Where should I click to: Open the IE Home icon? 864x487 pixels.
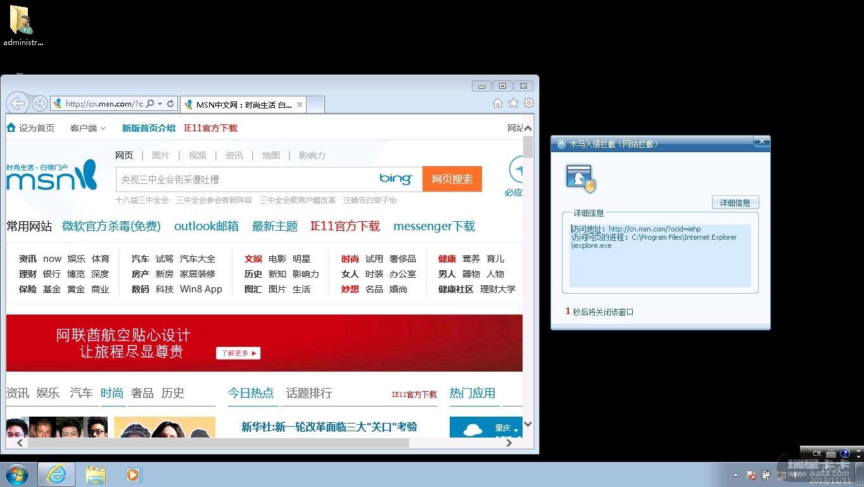498,103
